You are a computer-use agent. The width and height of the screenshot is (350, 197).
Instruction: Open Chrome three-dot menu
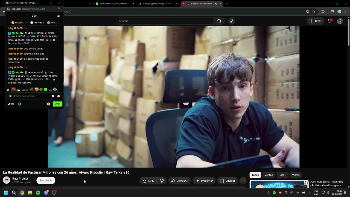[346, 11]
